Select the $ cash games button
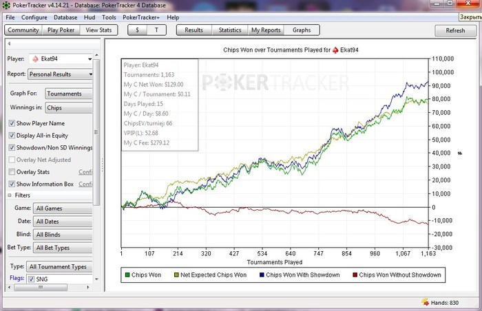This screenshot has height=311, width=482. (x=138, y=30)
